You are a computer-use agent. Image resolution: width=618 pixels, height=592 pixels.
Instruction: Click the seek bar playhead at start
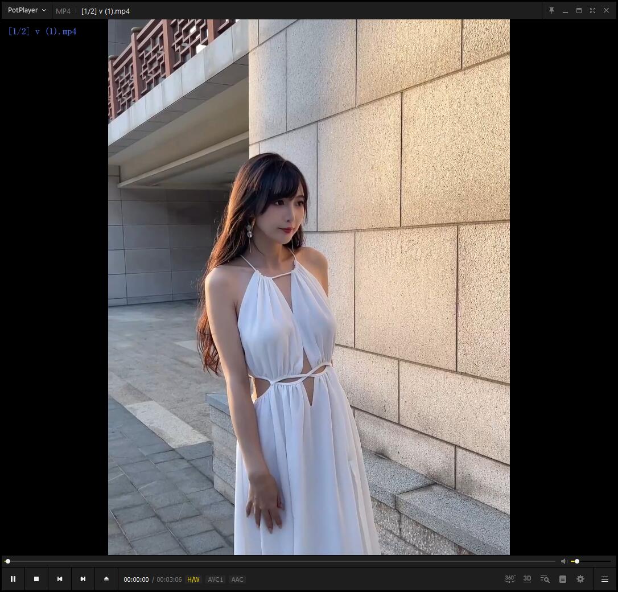click(x=7, y=561)
